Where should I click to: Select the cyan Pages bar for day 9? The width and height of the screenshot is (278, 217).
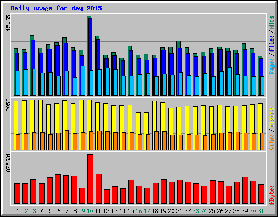click(x=83, y=81)
